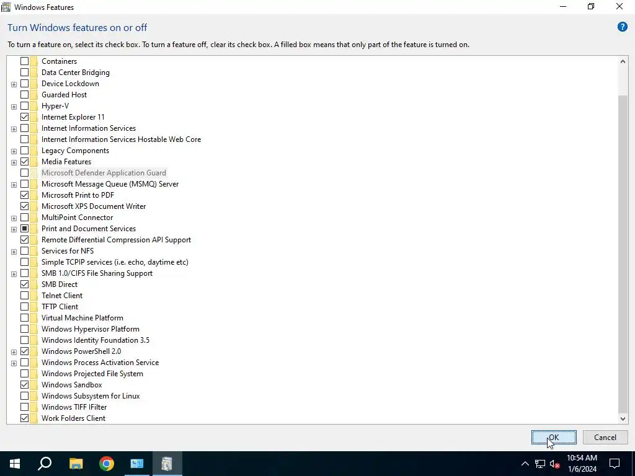This screenshot has width=635, height=476.
Task: Enable Virtual Machine Platform checkbox
Action: click(24, 318)
